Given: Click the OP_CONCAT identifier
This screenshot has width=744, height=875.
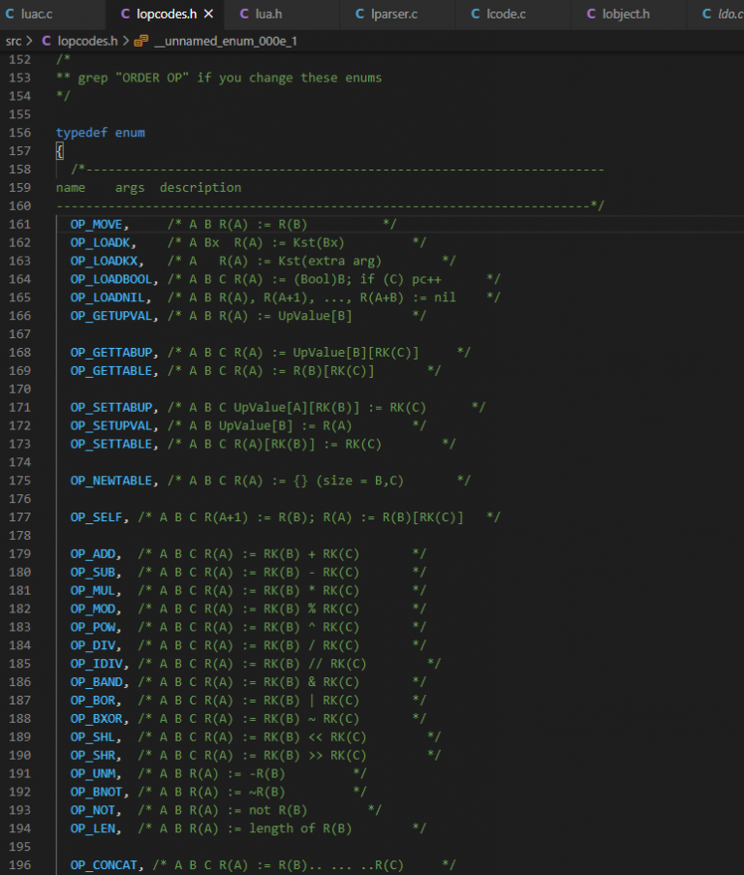Looking at the screenshot, I should (104, 865).
